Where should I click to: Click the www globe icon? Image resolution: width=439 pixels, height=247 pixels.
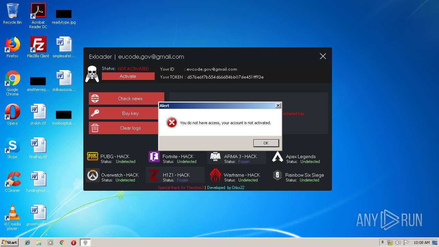pyautogui.click(x=95, y=98)
